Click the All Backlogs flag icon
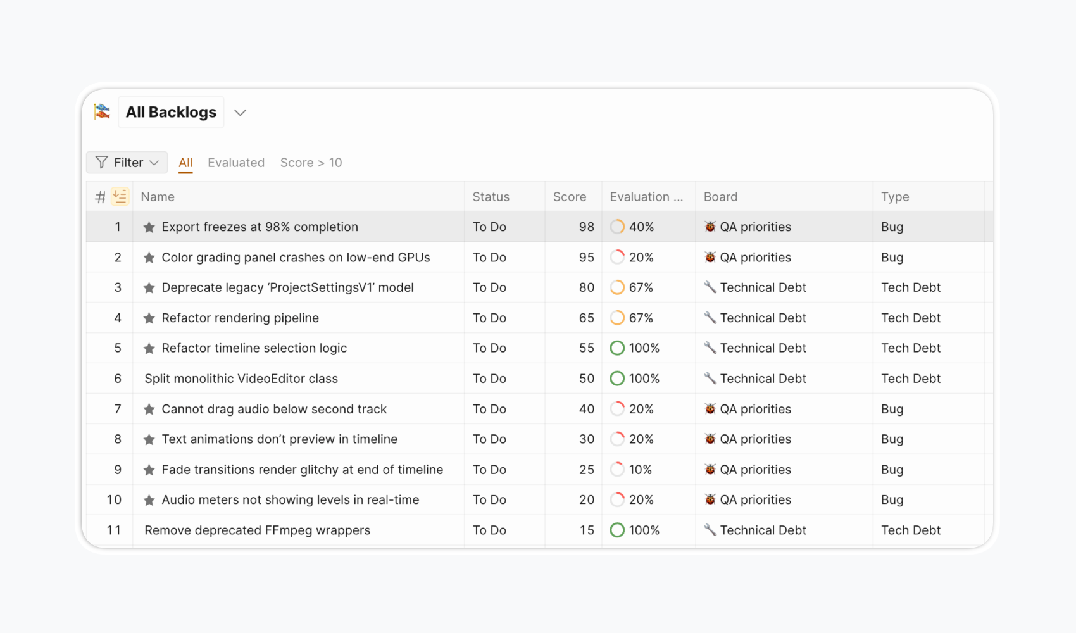This screenshot has width=1076, height=633. click(102, 112)
